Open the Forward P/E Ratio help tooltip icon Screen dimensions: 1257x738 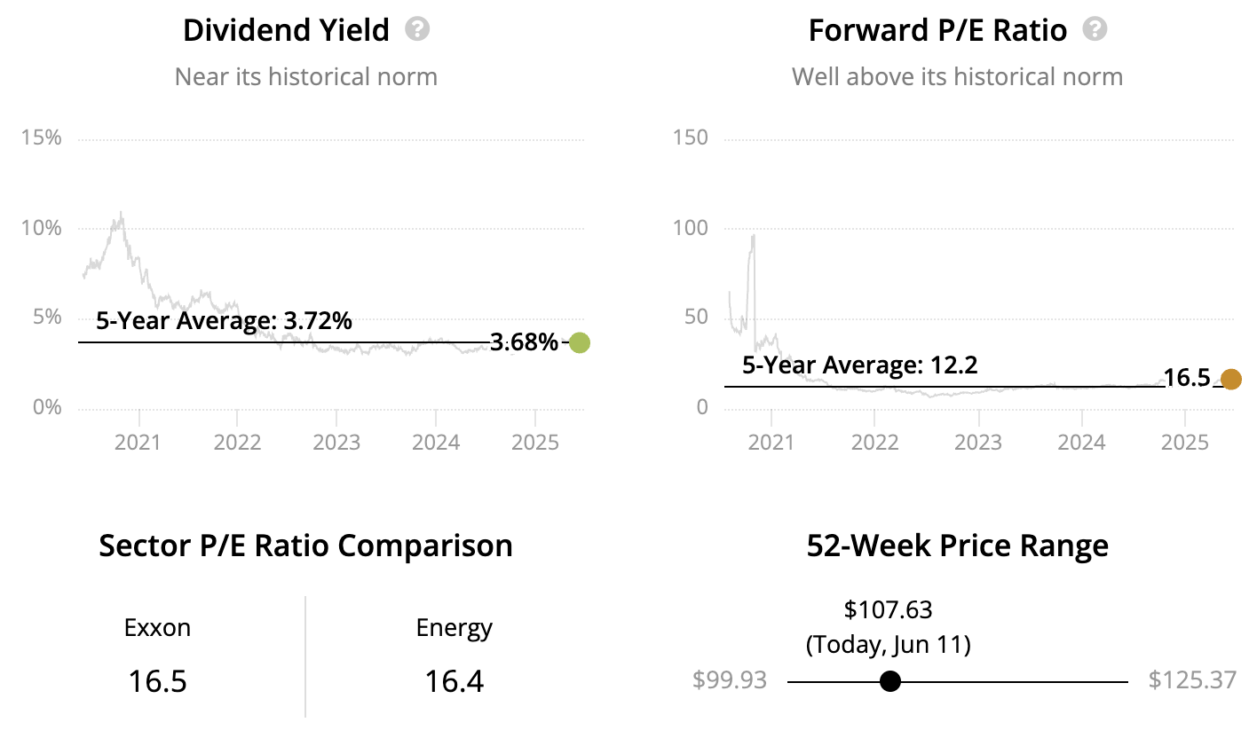click(x=1095, y=29)
